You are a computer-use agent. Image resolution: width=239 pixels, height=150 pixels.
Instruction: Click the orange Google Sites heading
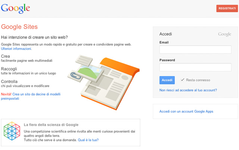[19, 27]
